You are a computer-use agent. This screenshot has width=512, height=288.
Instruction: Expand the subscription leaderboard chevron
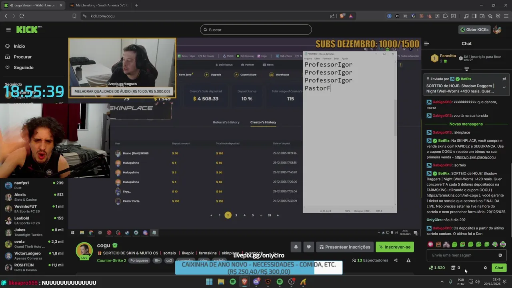pyautogui.click(x=466, y=69)
